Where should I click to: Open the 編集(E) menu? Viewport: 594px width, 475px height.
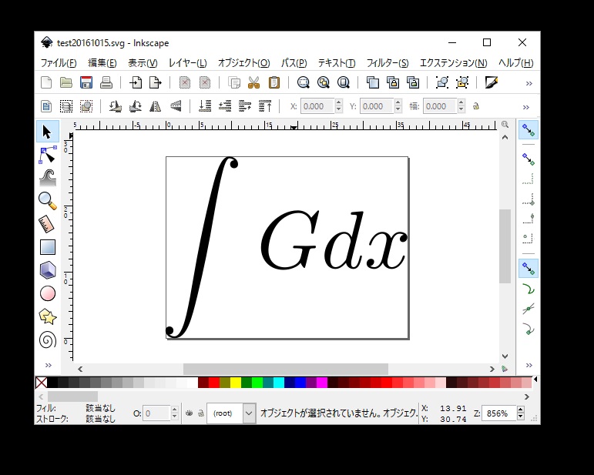coord(102,63)
